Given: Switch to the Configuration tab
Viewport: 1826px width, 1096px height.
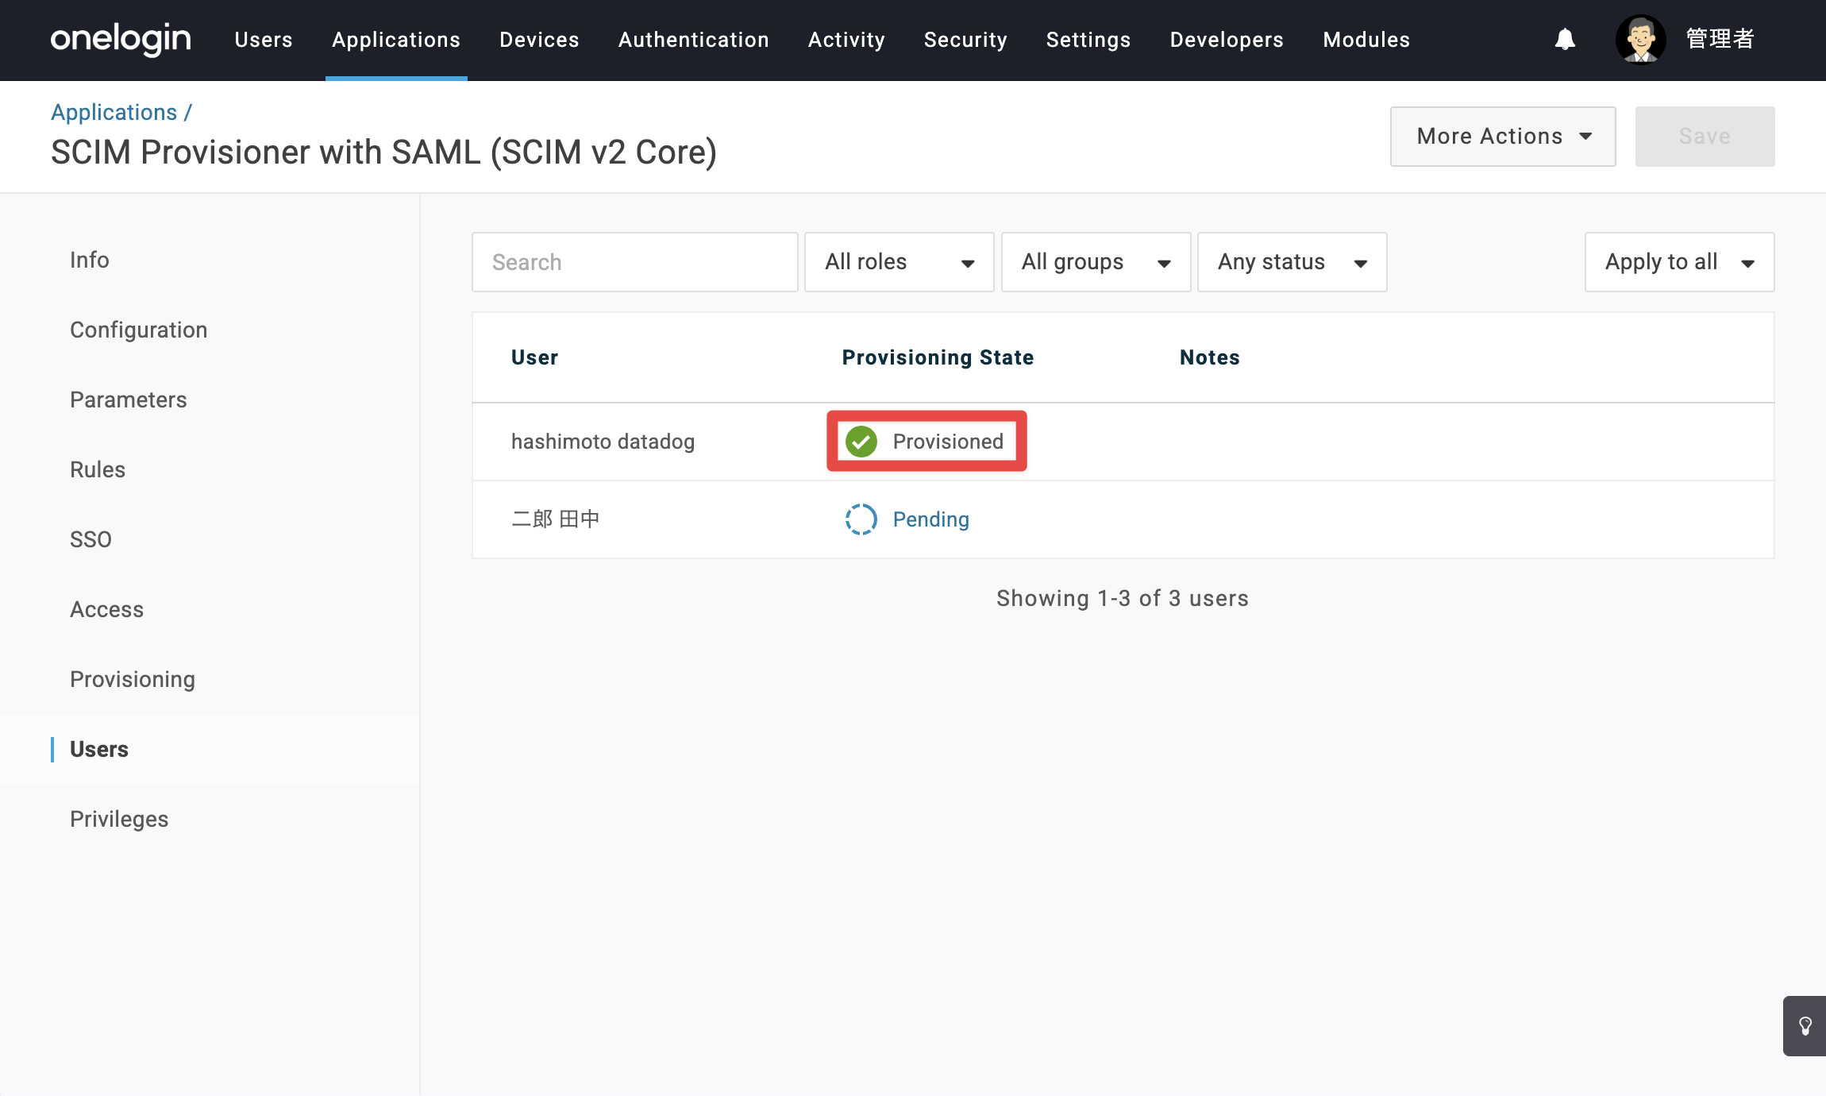Looking at the screenshot, I should (139, 330).
